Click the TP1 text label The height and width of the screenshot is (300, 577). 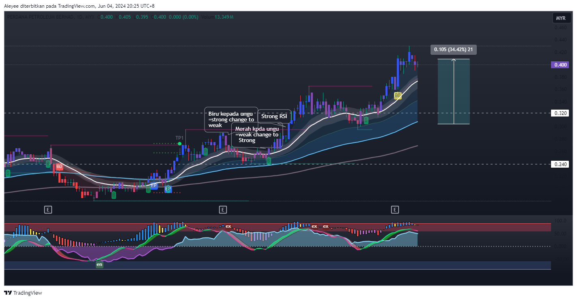pyautogui.click(x=179, y=138)
